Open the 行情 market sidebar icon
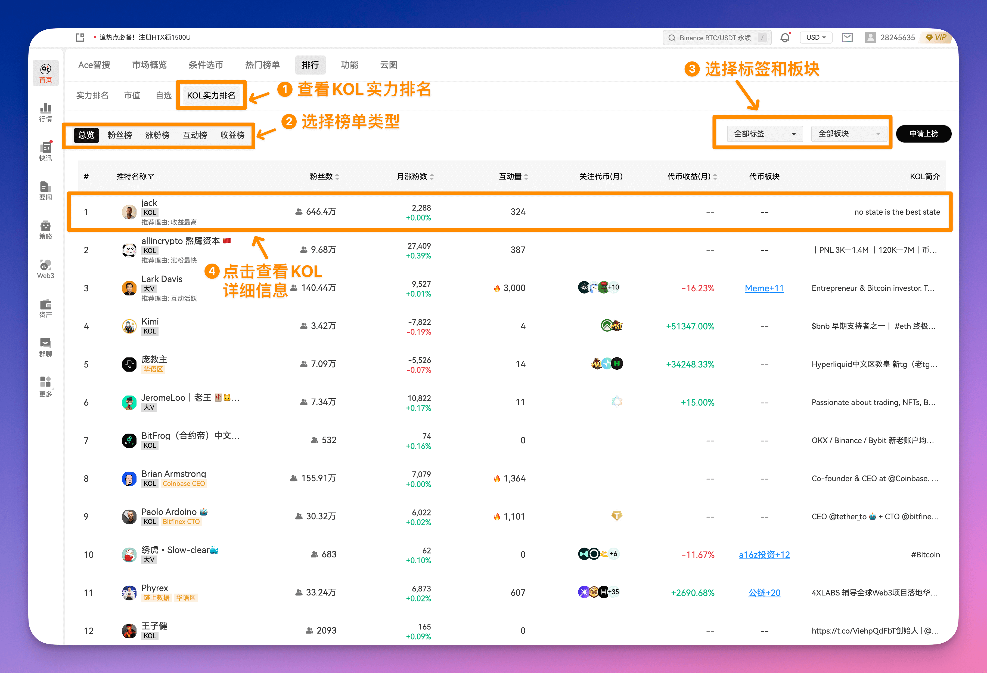The image size is (987, 673). pyautogui.click(x=45, y=112)
